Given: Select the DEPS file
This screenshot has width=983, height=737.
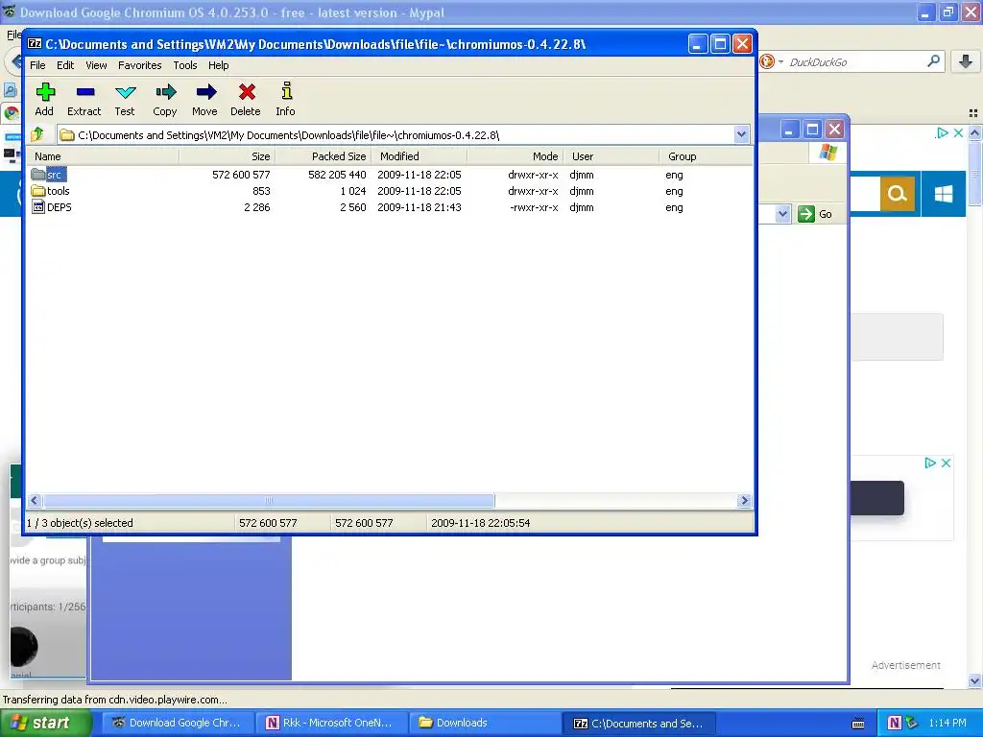Looking at the screenshot, I should point(52,207).
